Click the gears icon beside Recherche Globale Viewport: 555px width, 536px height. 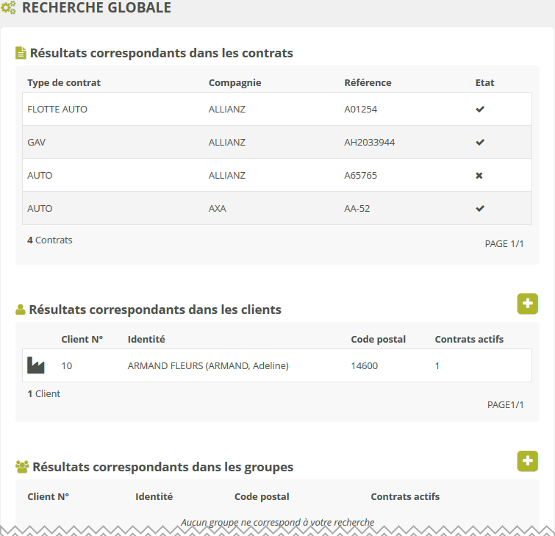tap(9, 9)
